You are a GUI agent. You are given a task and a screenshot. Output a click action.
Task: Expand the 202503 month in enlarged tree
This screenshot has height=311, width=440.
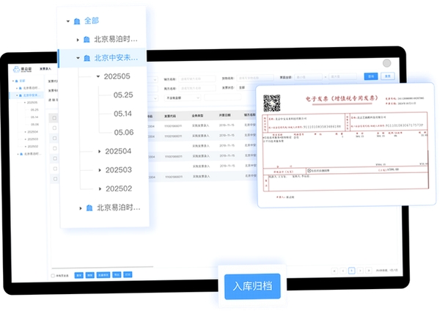[100, 170]
